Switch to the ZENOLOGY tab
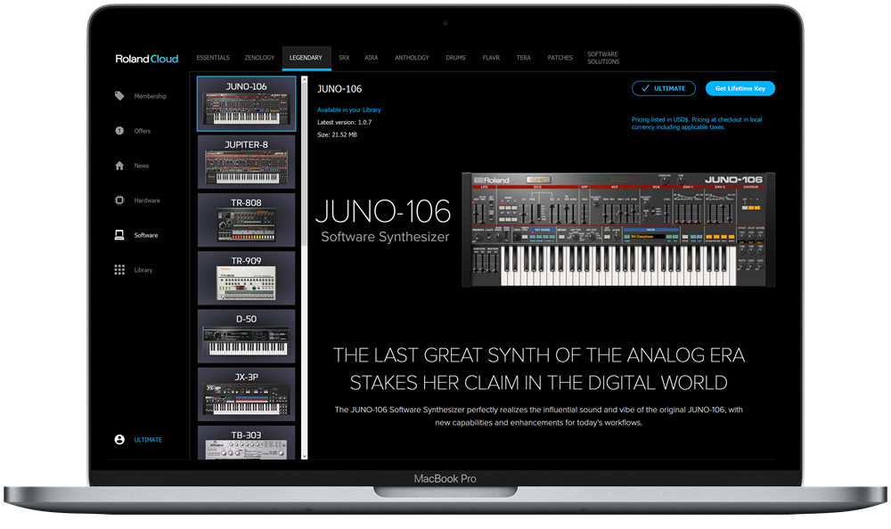 coord(259,57)
